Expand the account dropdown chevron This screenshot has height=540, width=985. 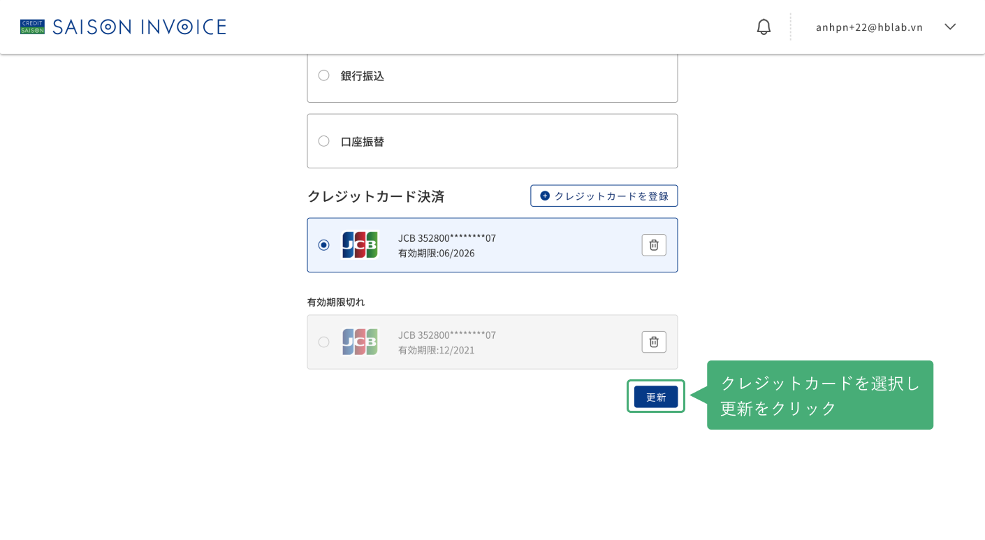[x=950, y=27]
